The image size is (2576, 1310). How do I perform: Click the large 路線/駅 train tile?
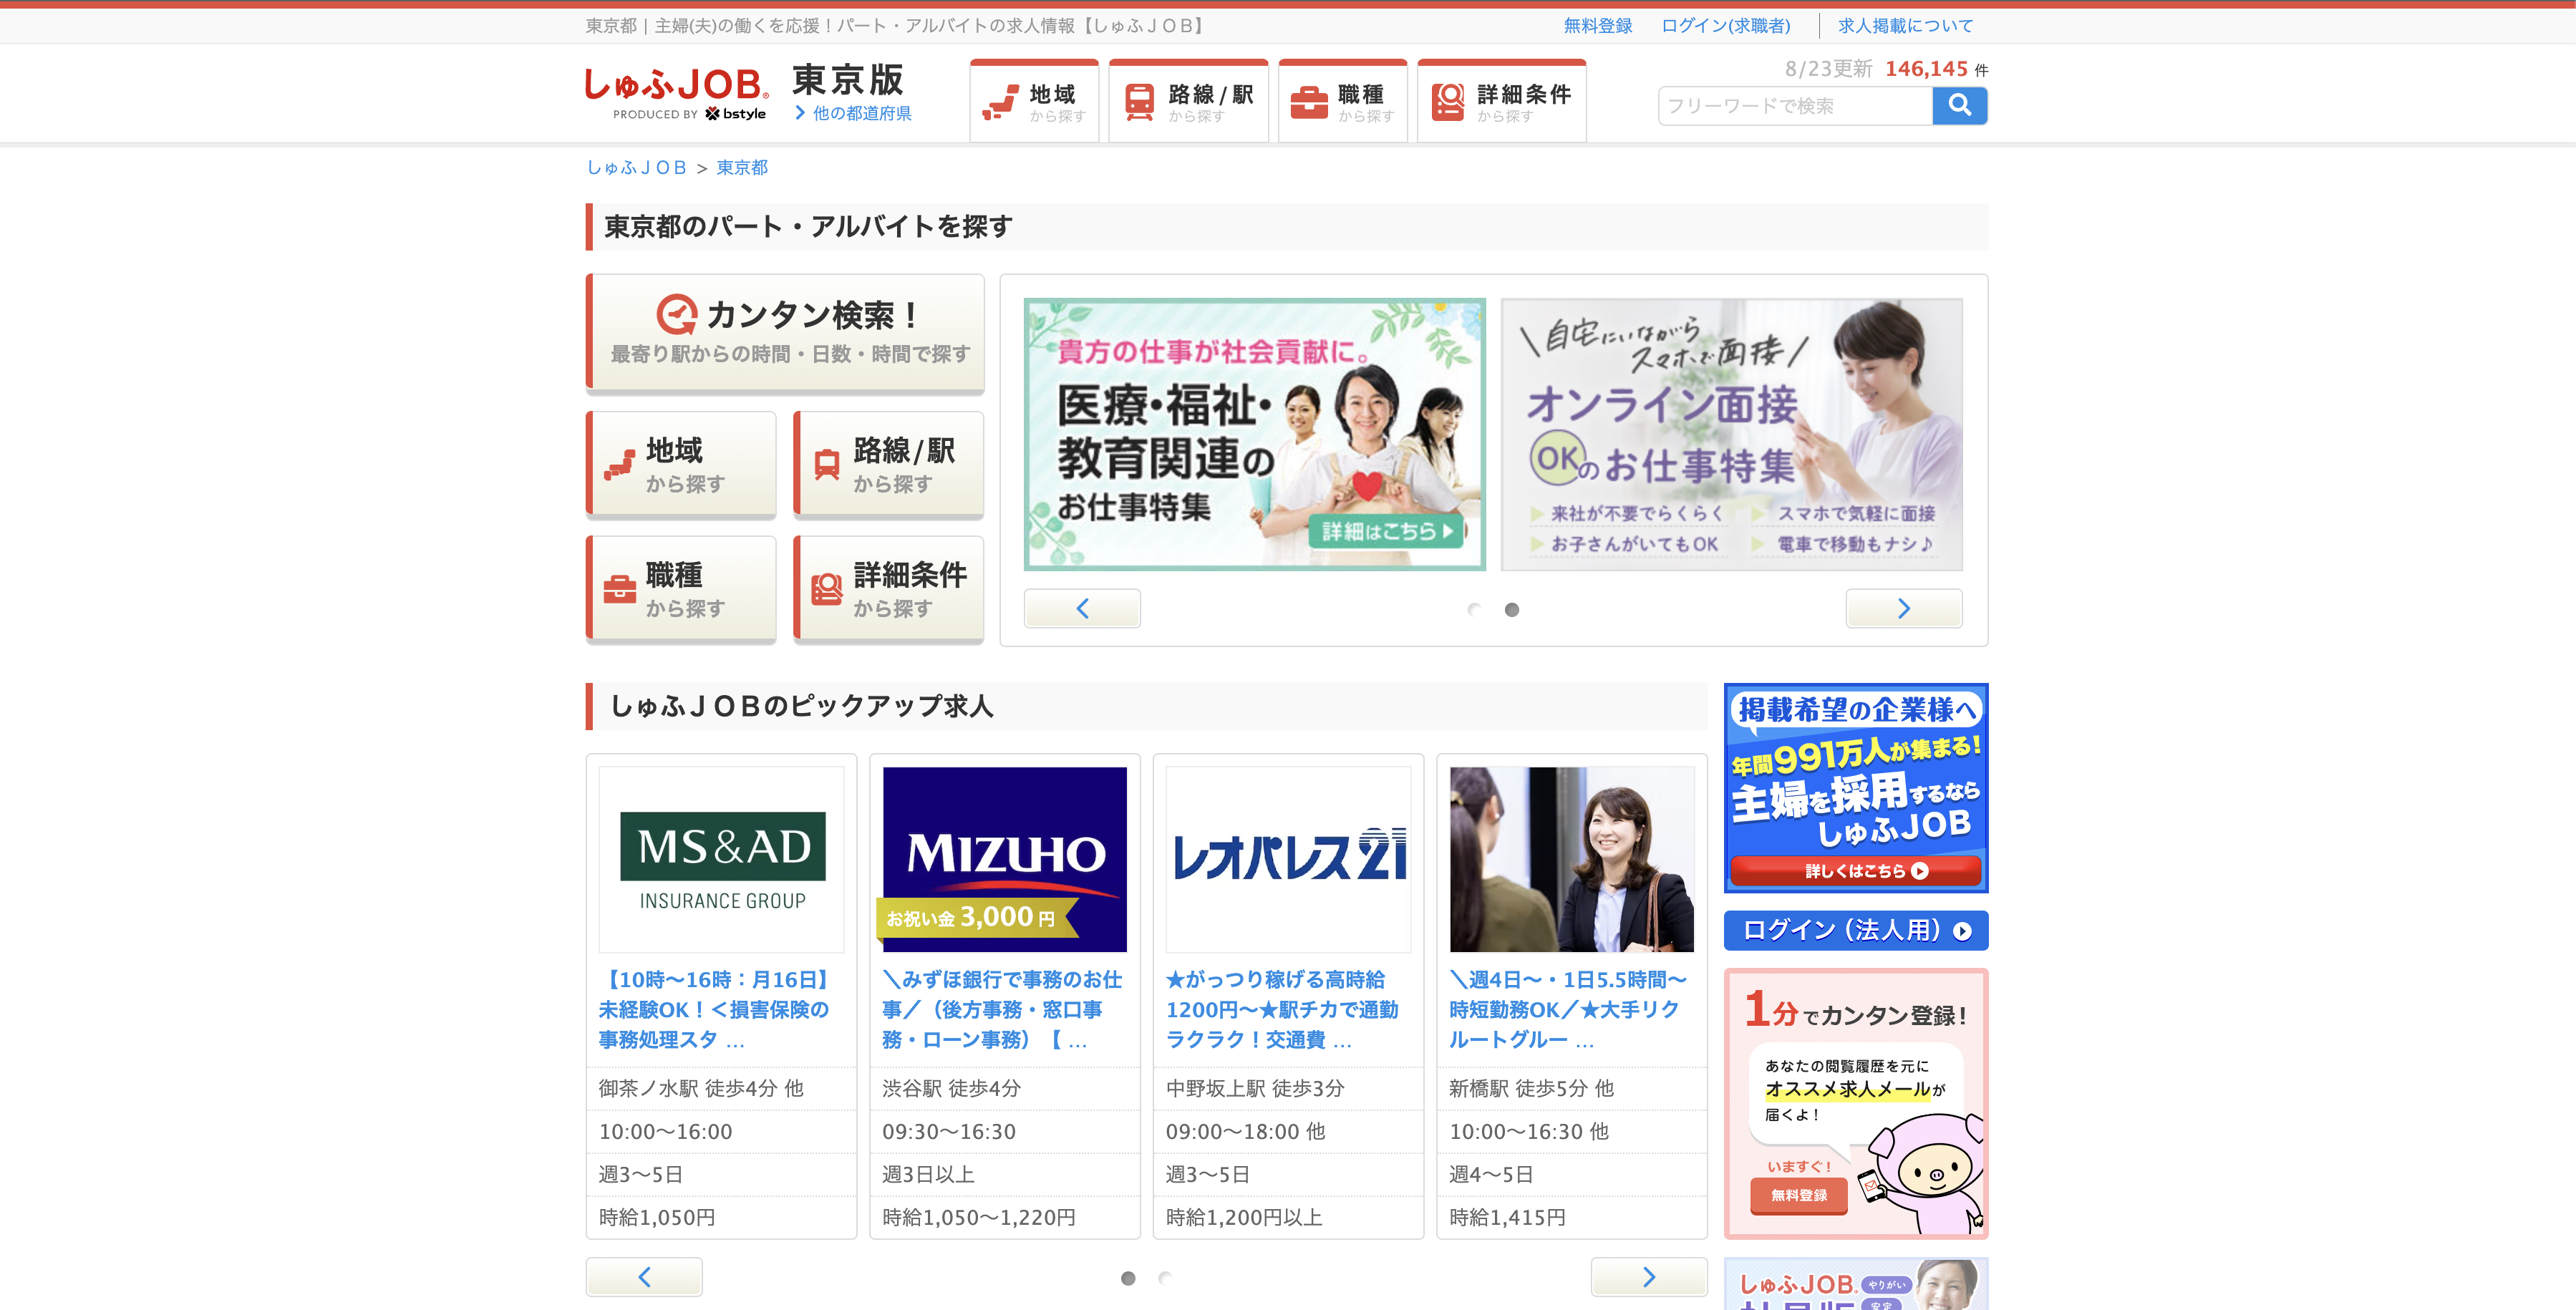tap(888, 465)
